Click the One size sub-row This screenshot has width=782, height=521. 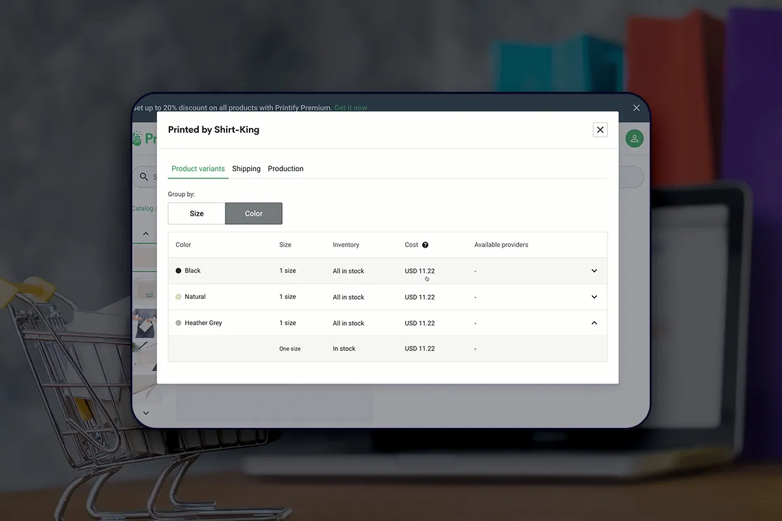[388, 348]
